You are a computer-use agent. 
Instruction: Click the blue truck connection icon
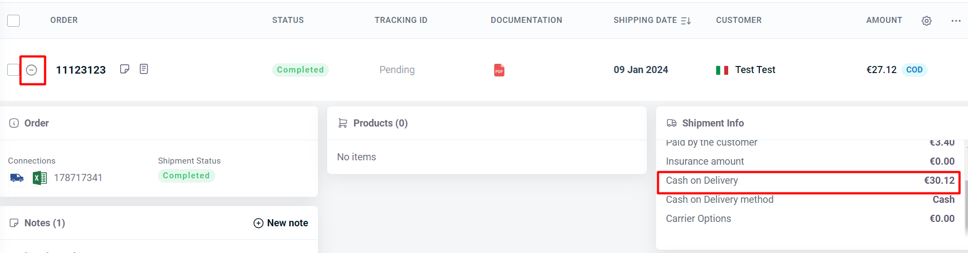pyautogui.click(x=17, y=178)
